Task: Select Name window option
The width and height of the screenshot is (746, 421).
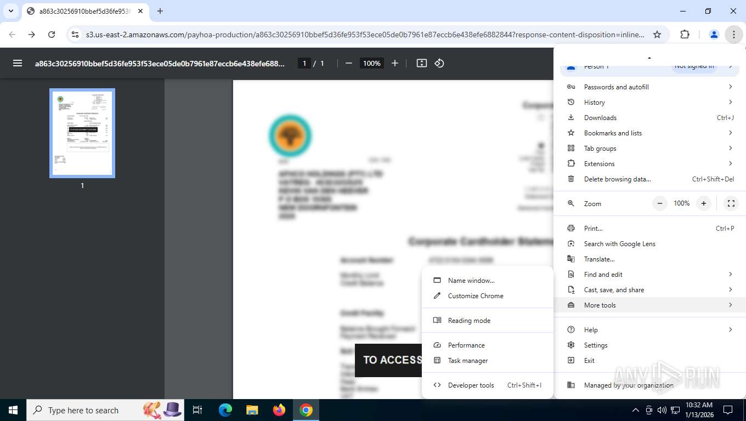Action: [488, 281]
